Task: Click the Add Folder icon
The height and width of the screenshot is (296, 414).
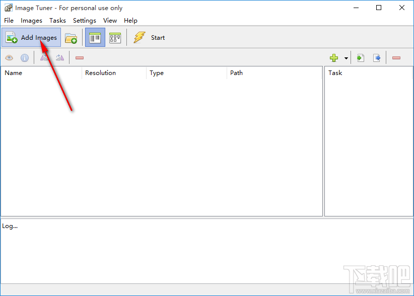Action: [x=71, y=38]
